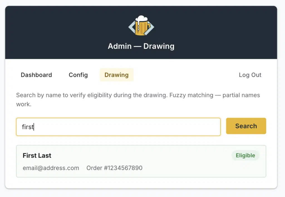Open the Dashboard tab

click(36, 75)
